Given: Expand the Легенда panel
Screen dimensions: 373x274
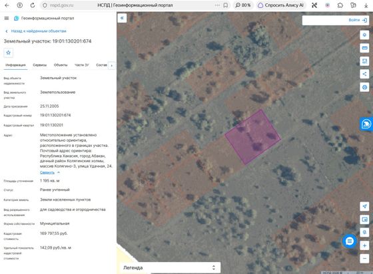Looking at the screenshot, I should tap(170, 267).
